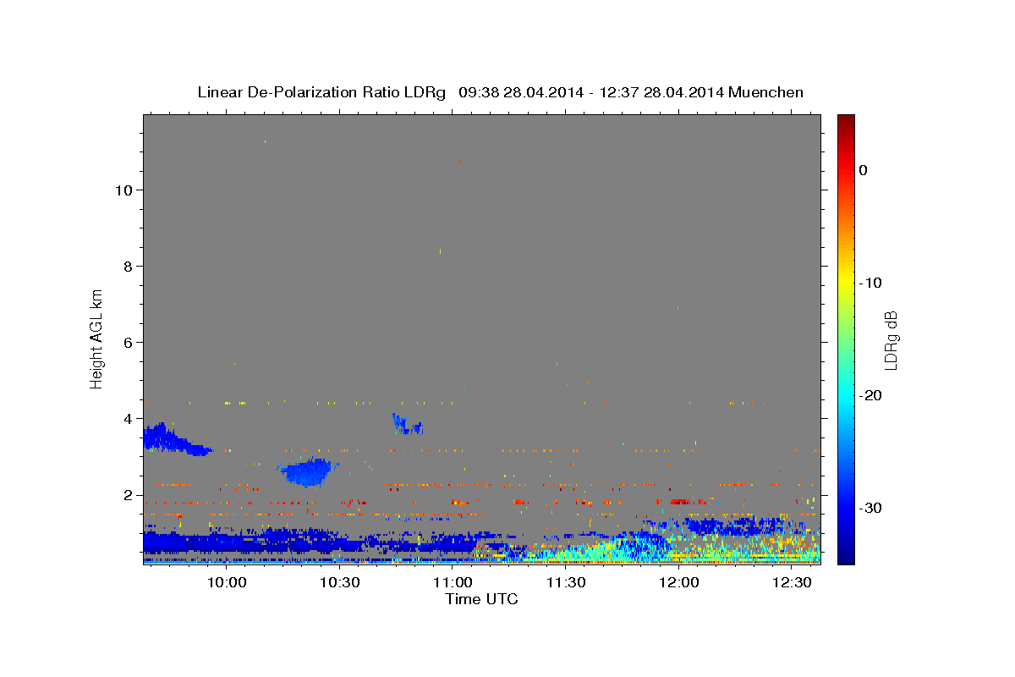Click the 12:30 time tick label
This screenshot has height=677, width=1015.
pyautogui.click(x=792, y=582)
